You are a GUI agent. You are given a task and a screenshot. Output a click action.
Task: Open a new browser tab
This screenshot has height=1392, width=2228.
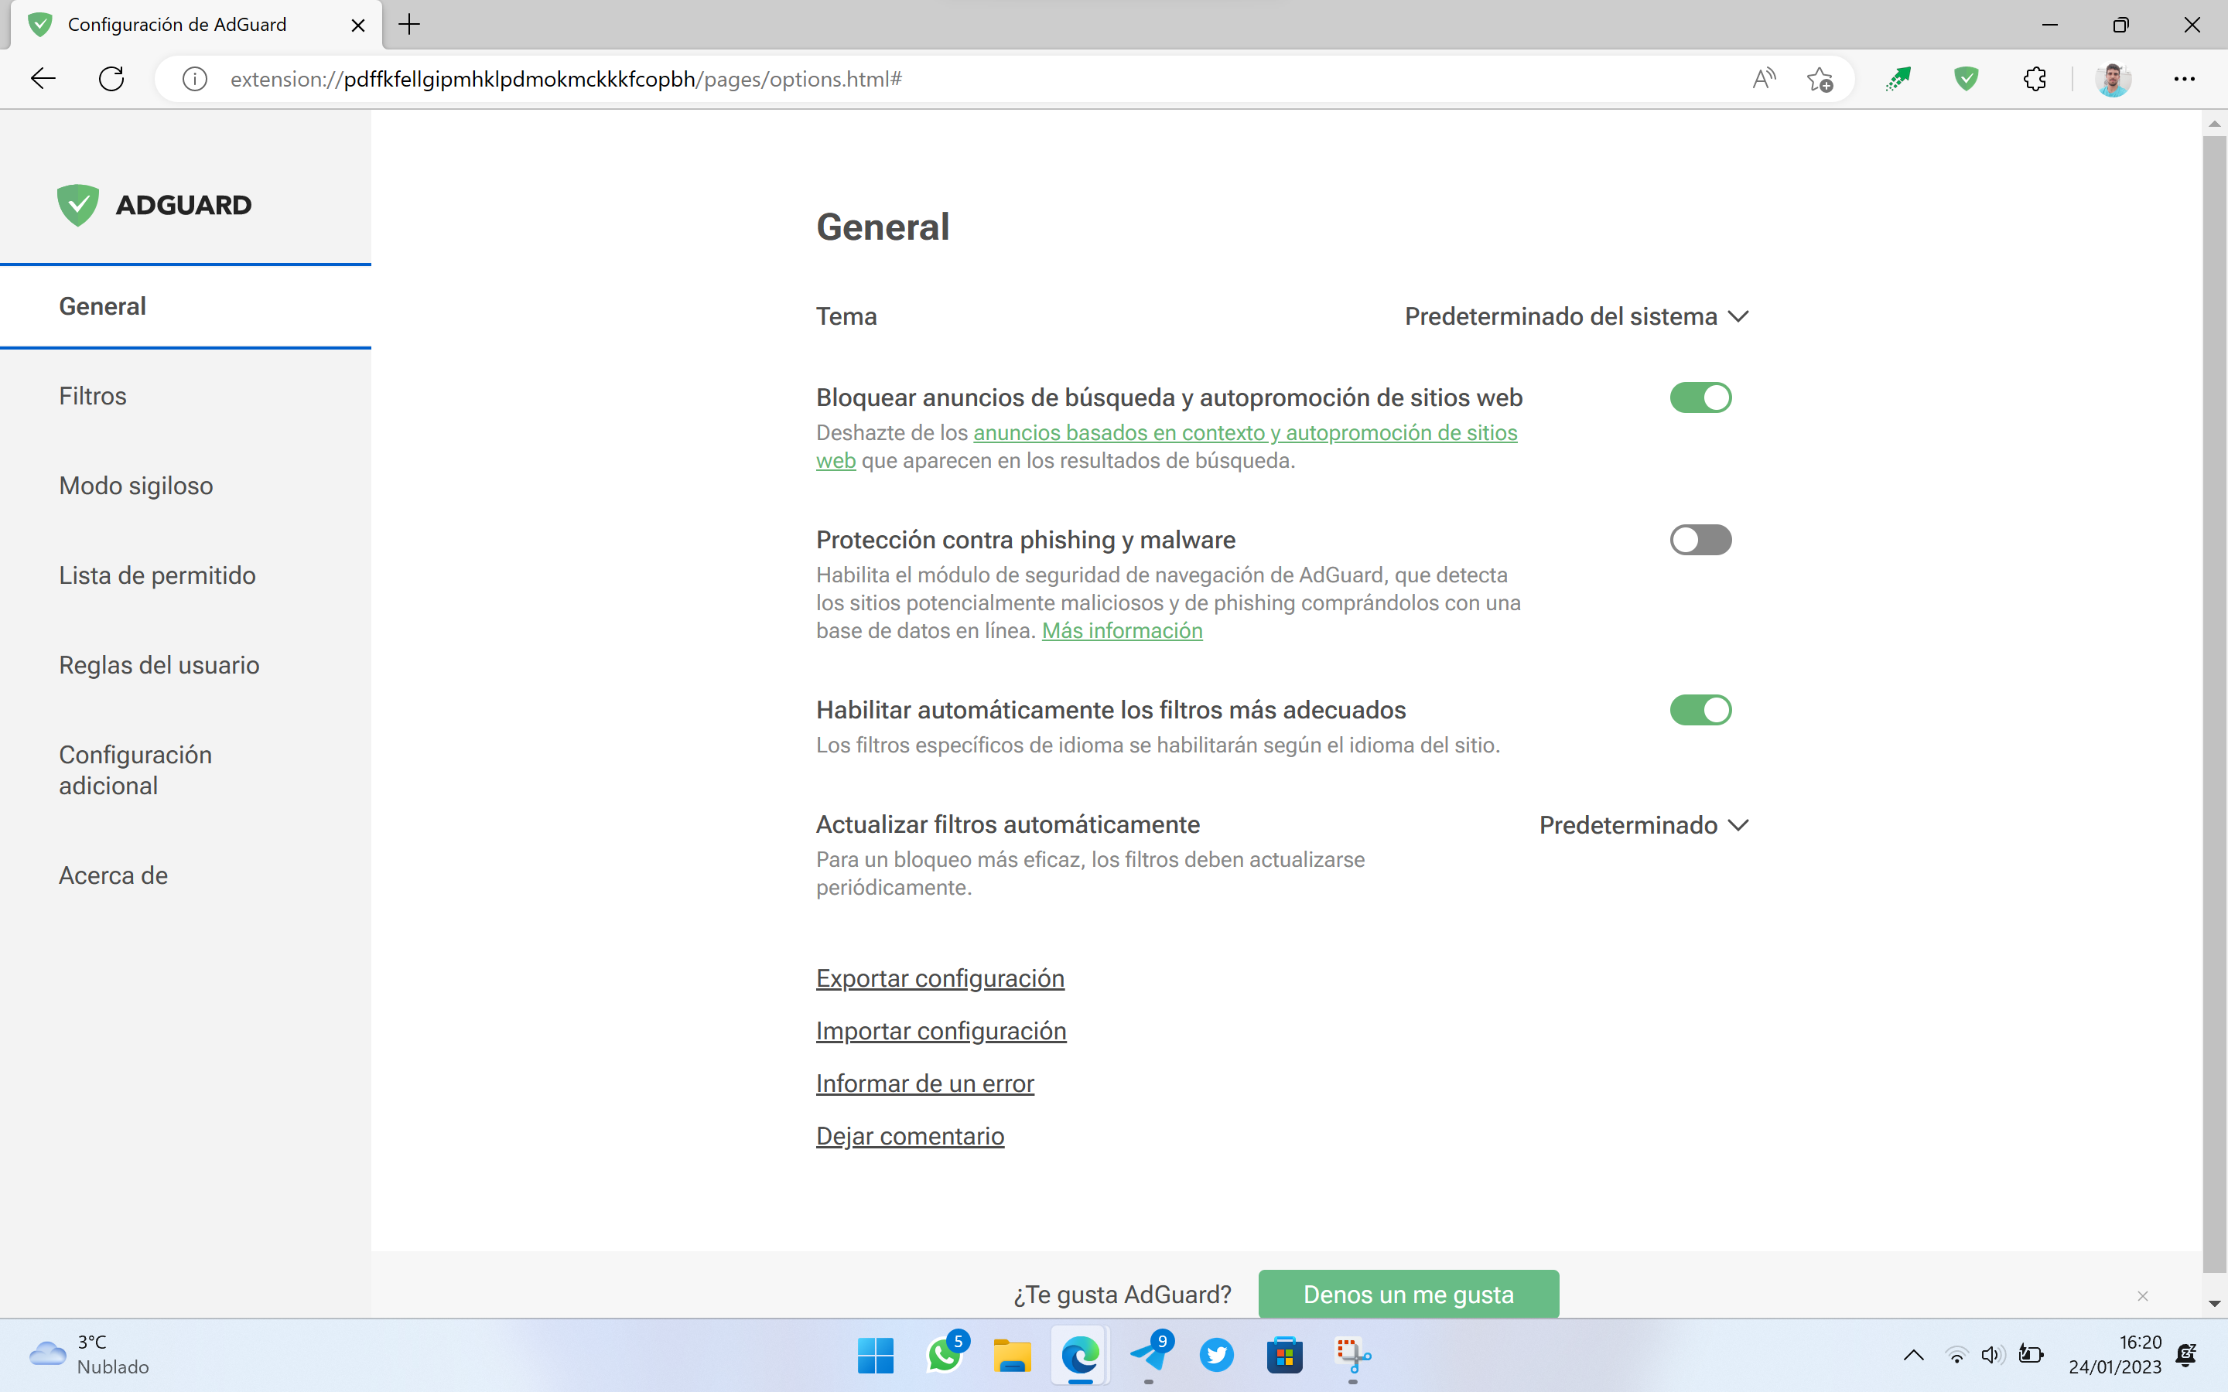(410, 25)
